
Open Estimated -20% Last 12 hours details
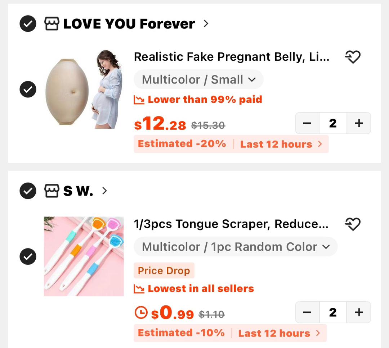(231, 144)
